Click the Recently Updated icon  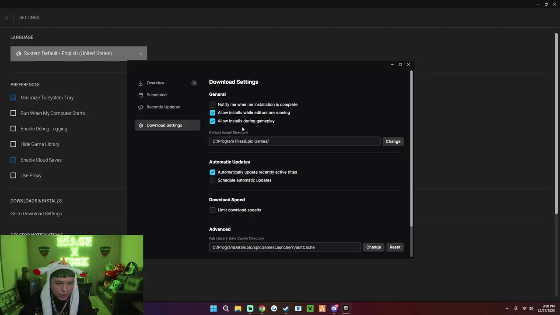click(140, 107)
